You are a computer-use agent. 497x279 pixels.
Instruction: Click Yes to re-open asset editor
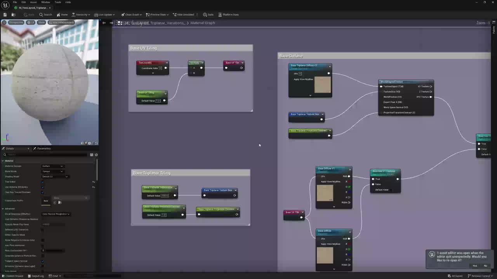474,266
